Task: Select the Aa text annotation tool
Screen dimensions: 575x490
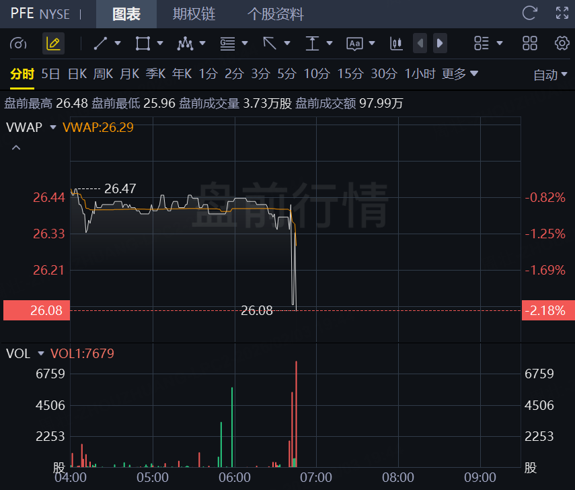Action: [x=354, y=44]
